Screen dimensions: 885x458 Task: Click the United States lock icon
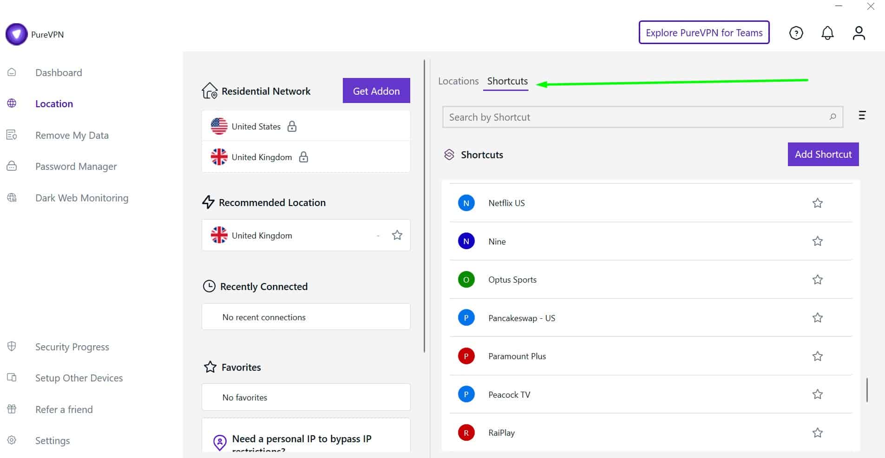292,126
